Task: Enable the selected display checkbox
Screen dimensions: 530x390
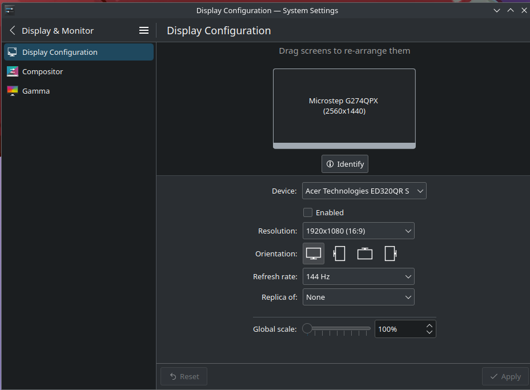Action: pos(308,212)
